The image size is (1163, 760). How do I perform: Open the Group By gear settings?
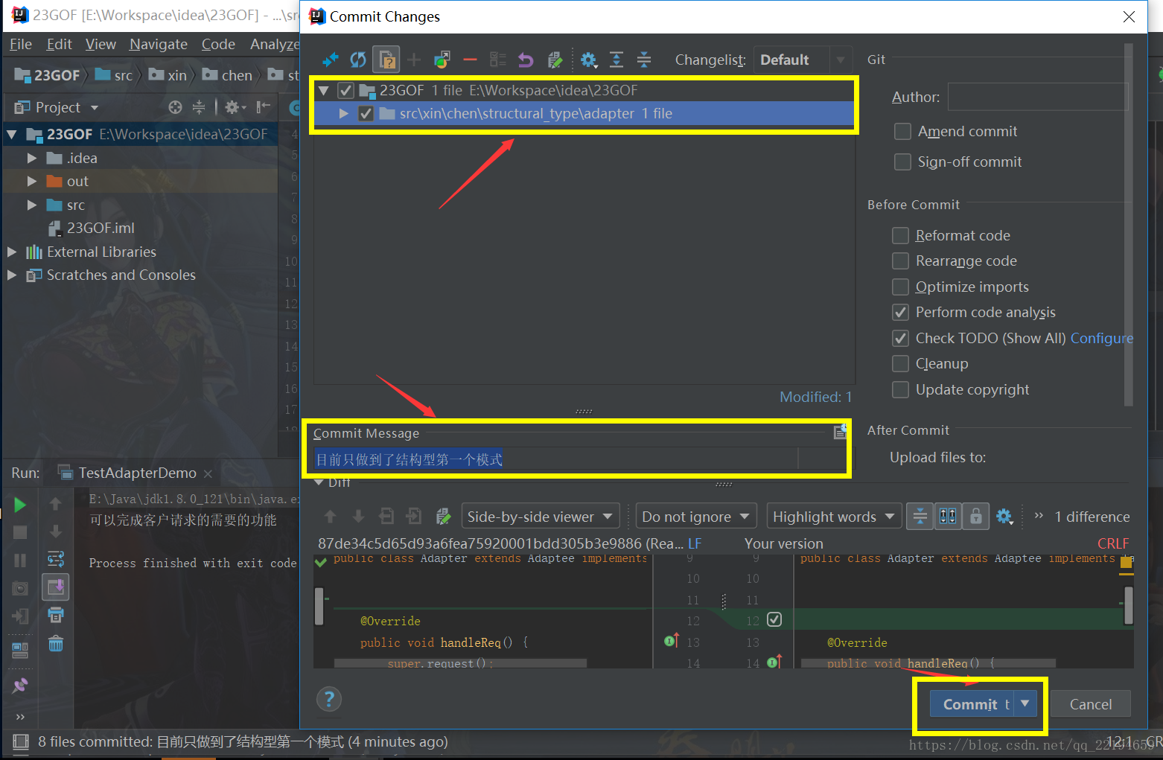coord(589,60)
